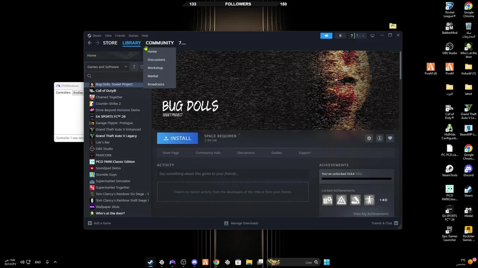The width and height of the screenshot is (478, 268).
Task: Open Store Page link
Action: [x=171, y=153]
